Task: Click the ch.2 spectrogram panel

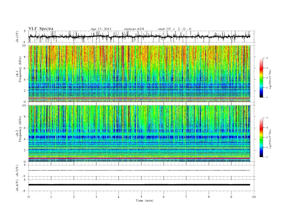Action: 139,134
